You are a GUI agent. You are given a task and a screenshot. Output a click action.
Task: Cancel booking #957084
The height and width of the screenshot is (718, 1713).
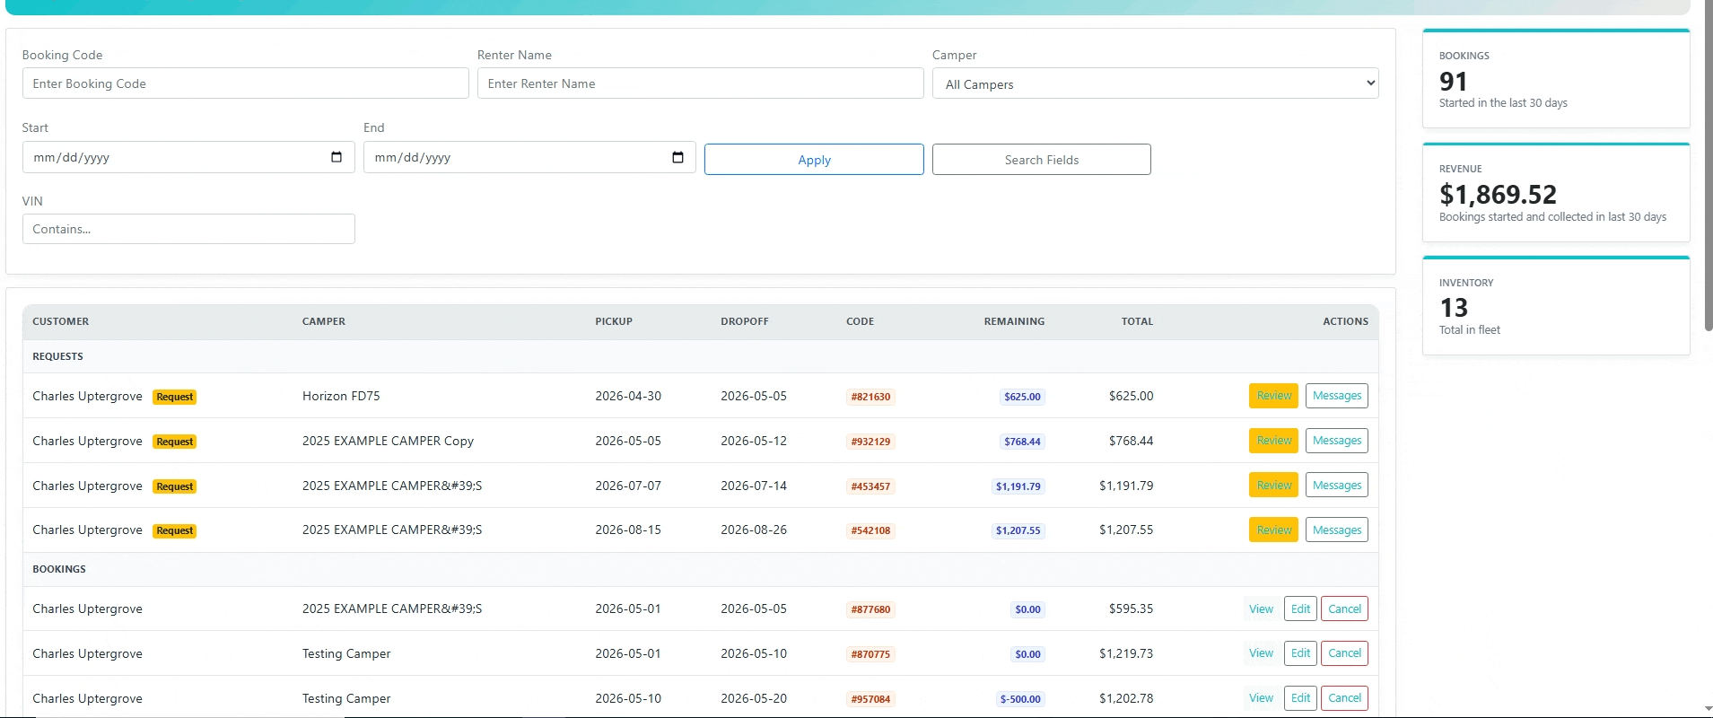tap(1344, 698)
